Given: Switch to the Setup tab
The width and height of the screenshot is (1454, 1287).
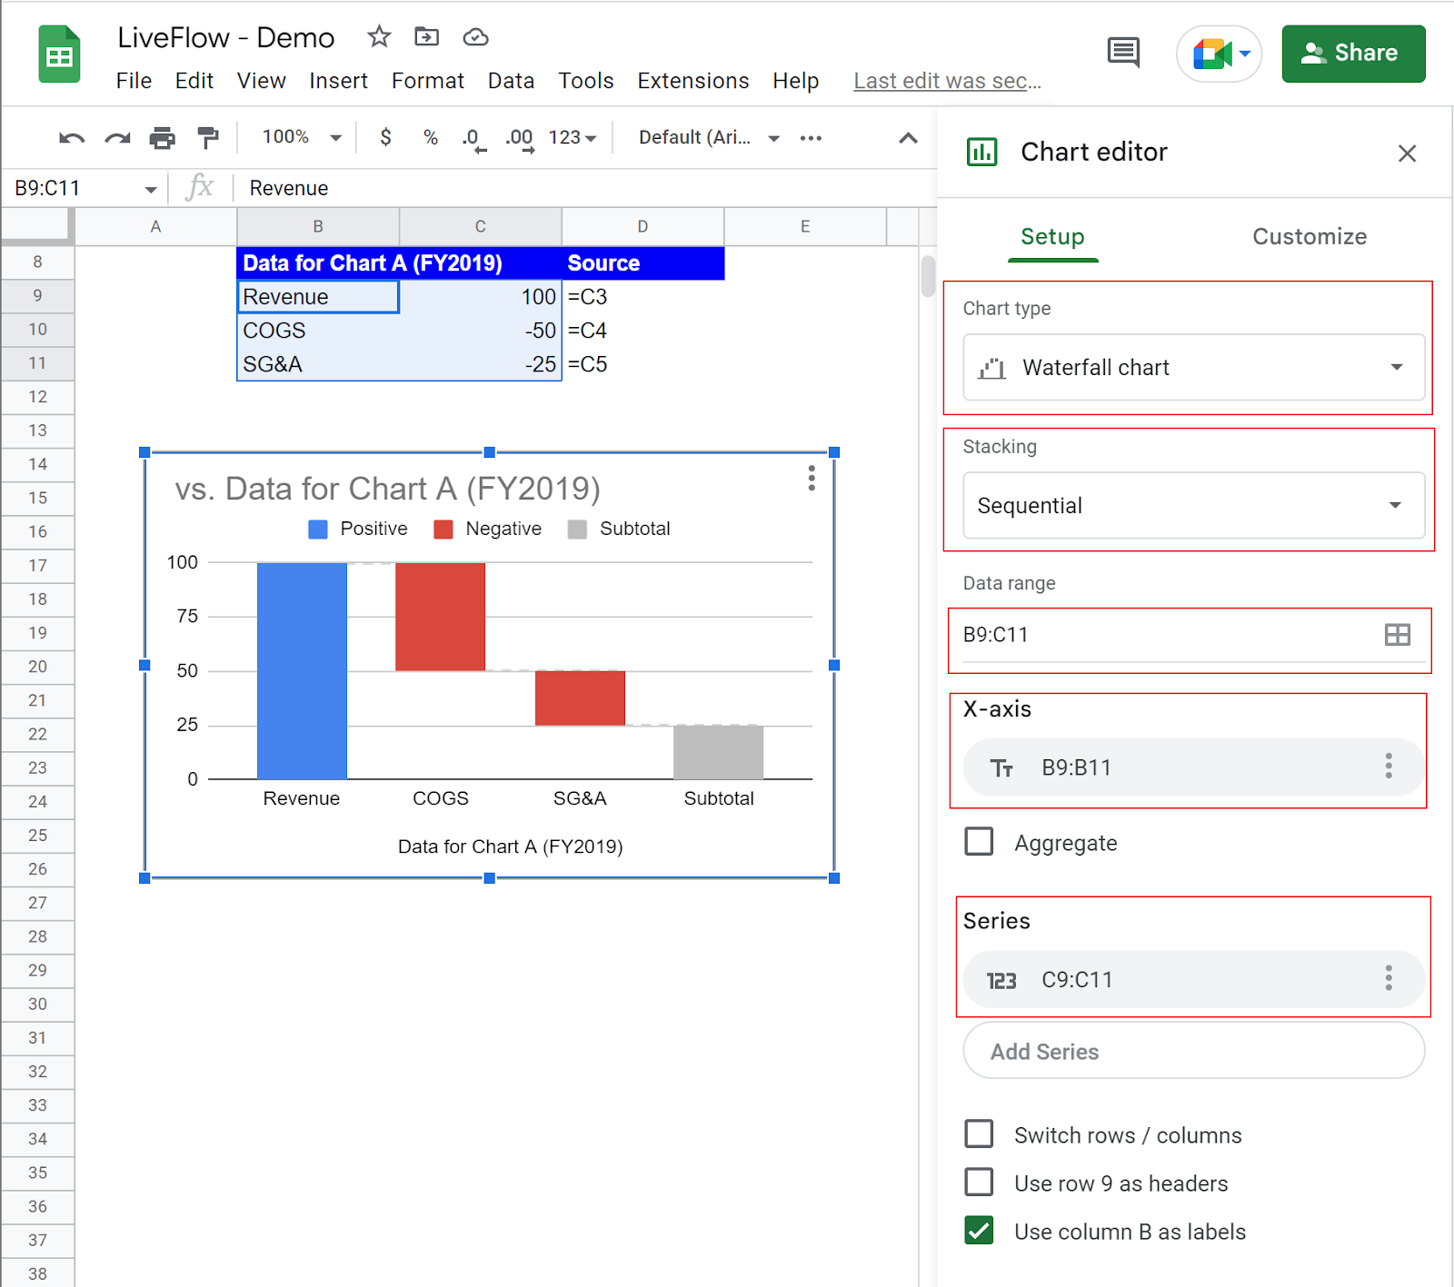Looking at the screenshot, I should (x=1052, y=237).
